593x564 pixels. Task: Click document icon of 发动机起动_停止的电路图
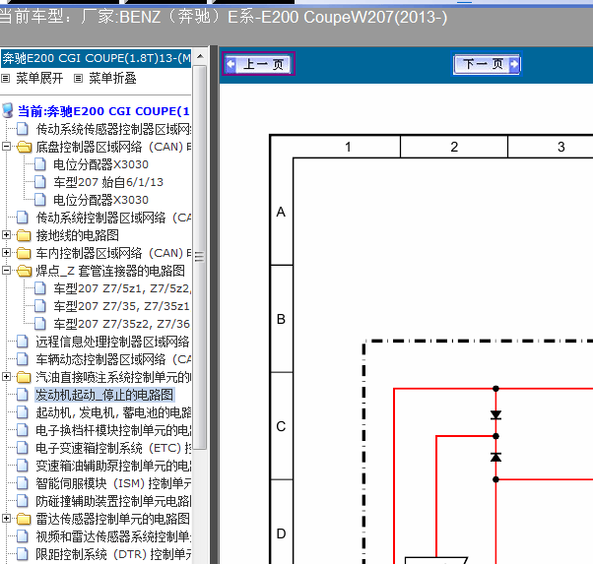pos(23,395)
